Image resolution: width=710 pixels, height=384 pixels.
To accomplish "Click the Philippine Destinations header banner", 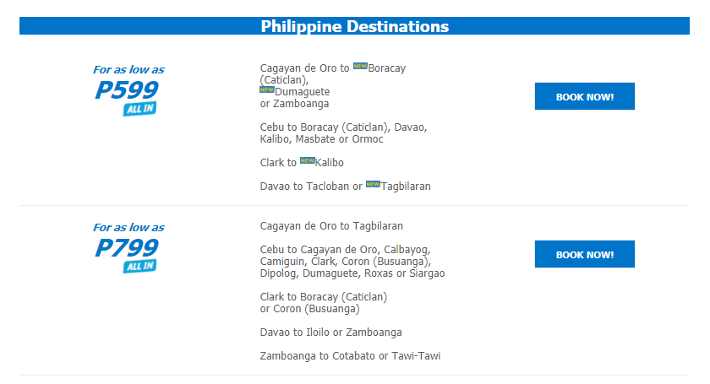I will pyautogui.click(x=354, y=26).
